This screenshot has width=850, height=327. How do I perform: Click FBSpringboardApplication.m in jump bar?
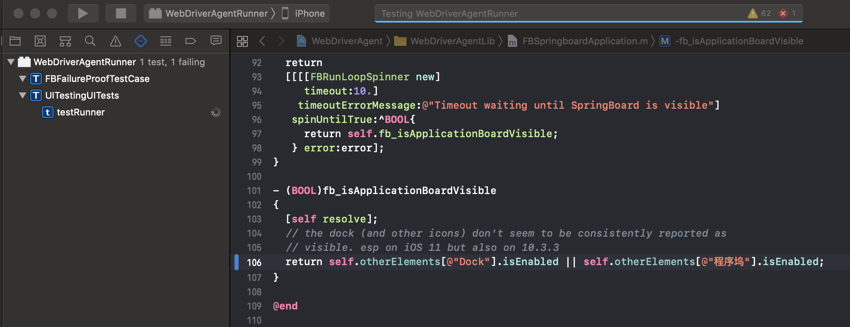pyautogui.click(x=578, y=41)
